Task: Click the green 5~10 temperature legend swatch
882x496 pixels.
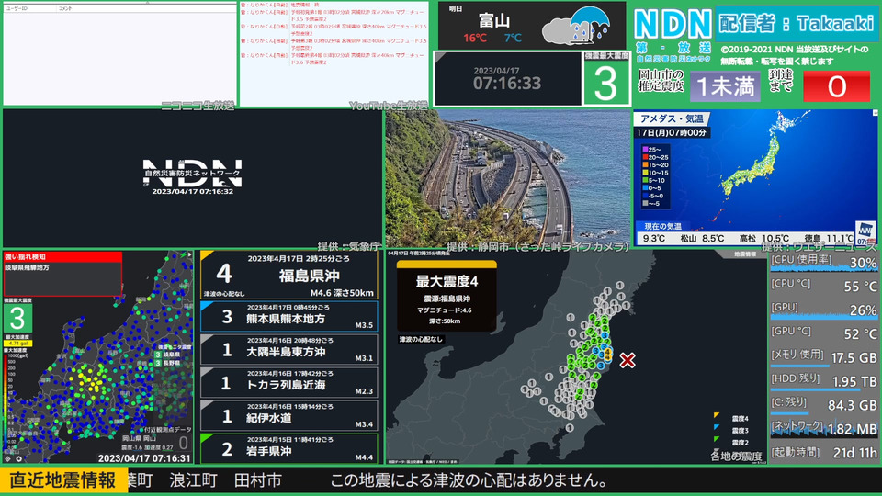Action: 645,181
